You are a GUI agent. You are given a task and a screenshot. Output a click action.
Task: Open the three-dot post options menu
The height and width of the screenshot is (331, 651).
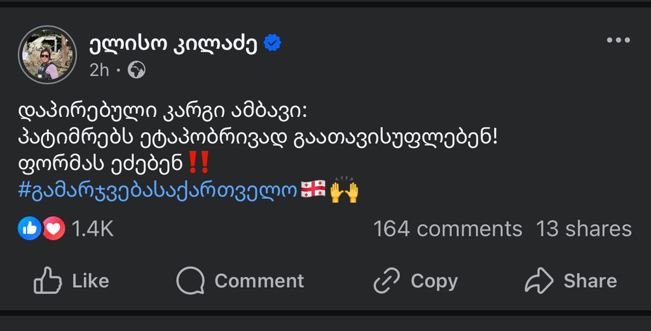coord(617,41)
